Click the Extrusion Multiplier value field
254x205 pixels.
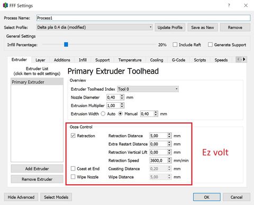(x=113, y=105)
